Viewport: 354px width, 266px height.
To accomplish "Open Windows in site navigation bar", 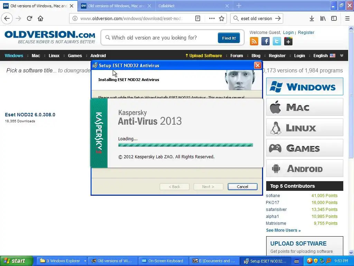I will pyautogui.click(x=14, y=55).
